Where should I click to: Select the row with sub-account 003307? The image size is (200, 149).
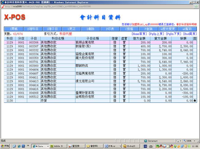[33, 46]
